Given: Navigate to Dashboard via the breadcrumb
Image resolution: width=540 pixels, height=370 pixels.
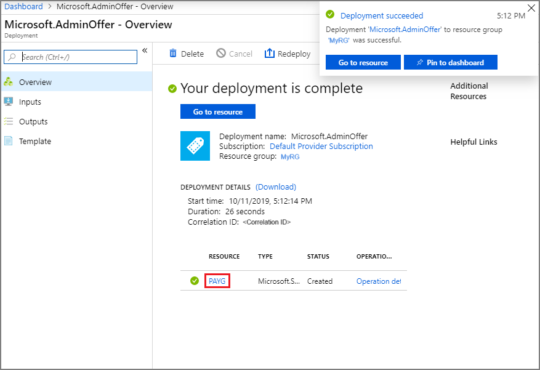Looking at the screenshot, I should 22,6.
